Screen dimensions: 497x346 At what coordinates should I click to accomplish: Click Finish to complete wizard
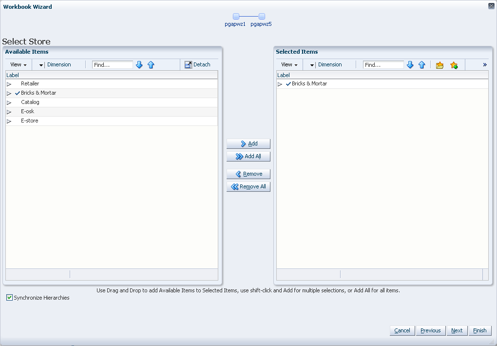(x=480, y=330)
